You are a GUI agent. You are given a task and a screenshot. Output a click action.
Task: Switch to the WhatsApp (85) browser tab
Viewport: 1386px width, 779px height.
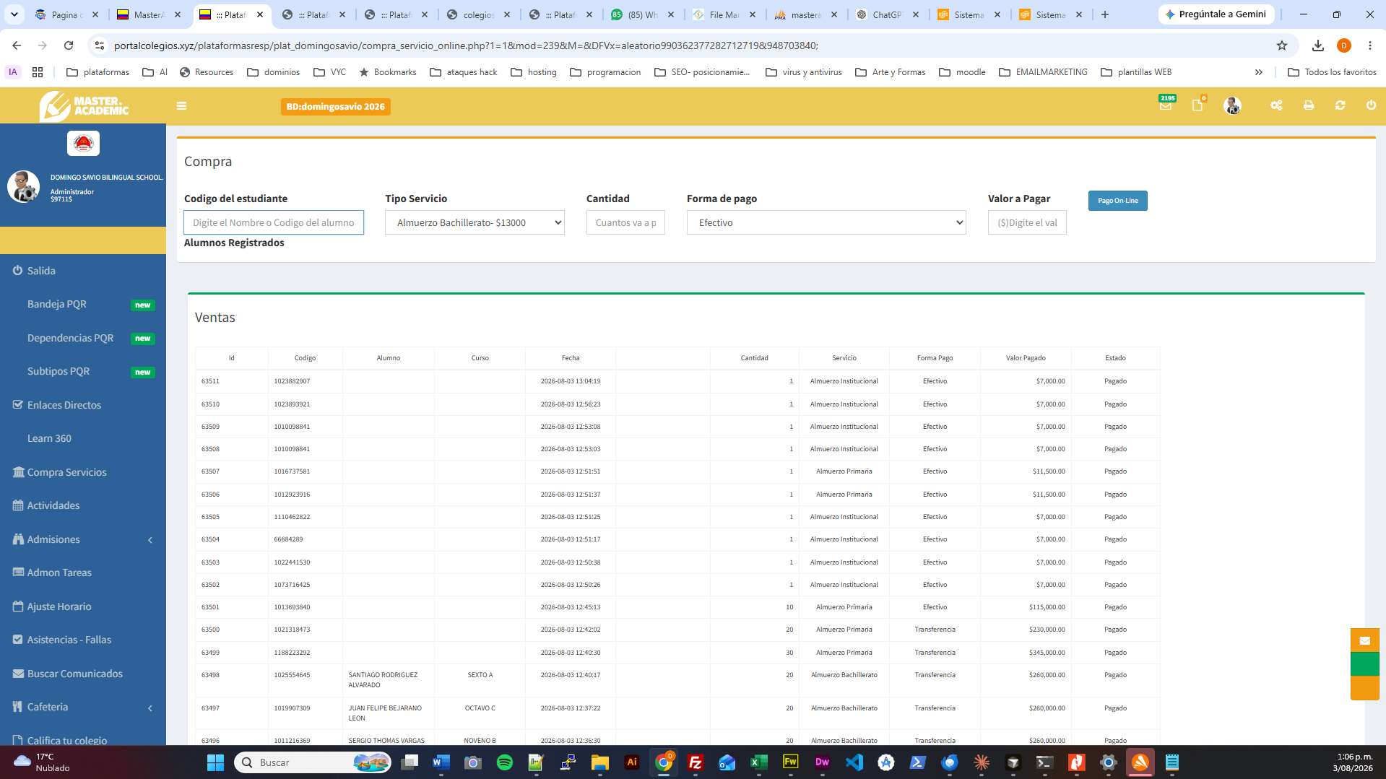(x=642, y=14)
